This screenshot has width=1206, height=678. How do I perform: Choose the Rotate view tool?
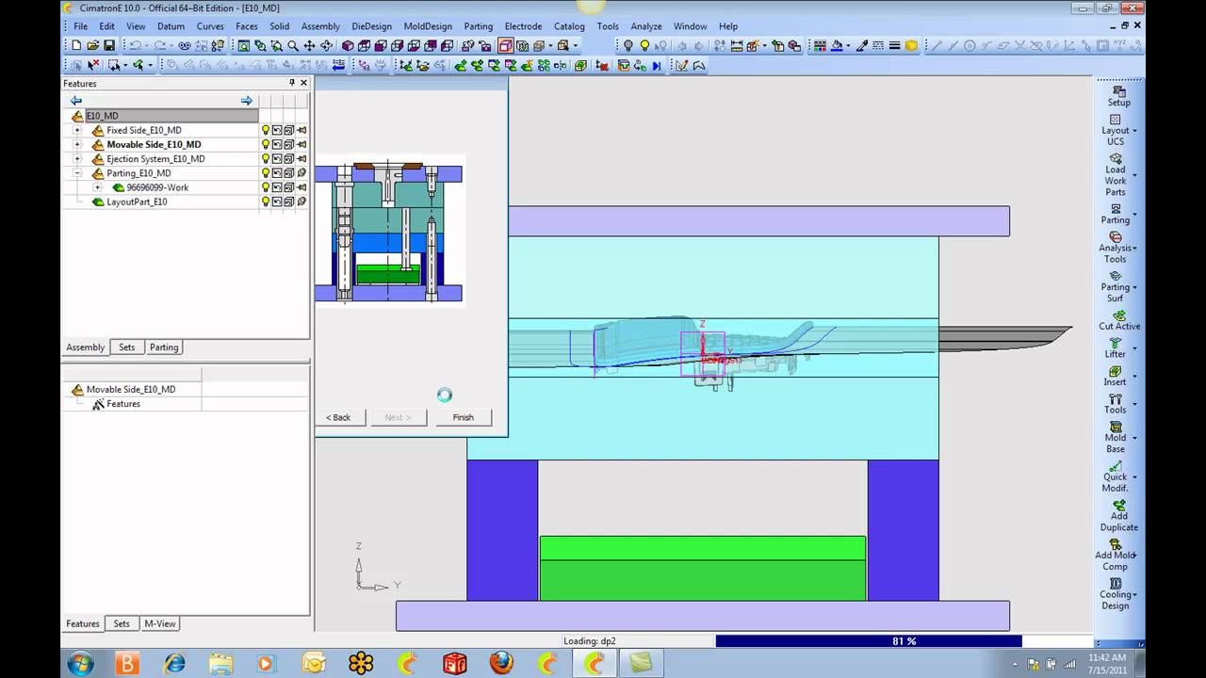coord(326,45)
